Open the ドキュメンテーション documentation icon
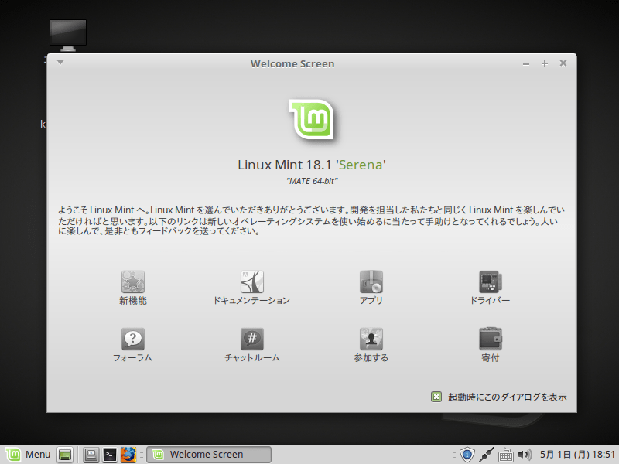The image size is (619, 464). (x=251, y=281)
